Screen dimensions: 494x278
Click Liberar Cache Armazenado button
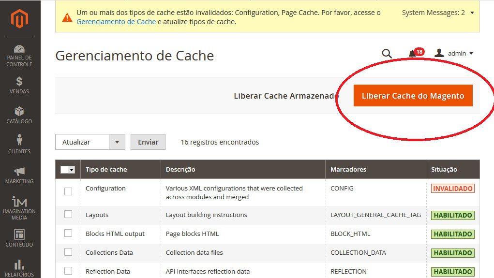[x=285, y=96]
